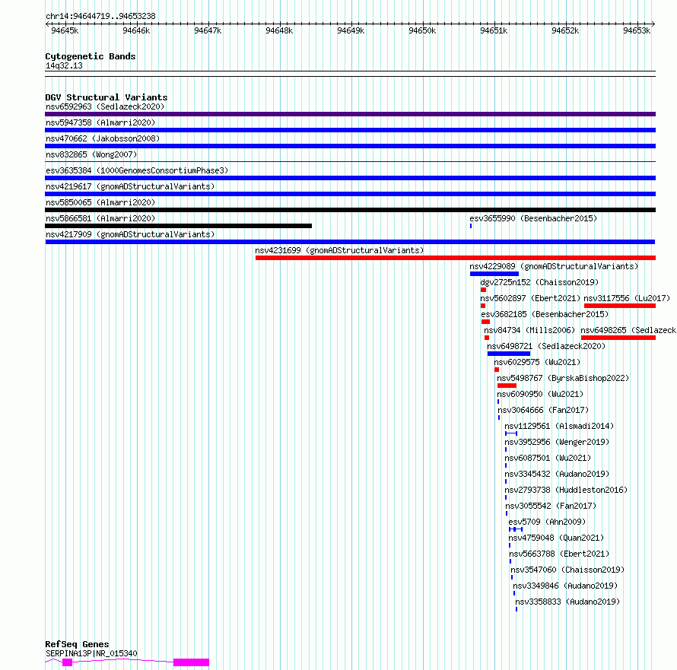The height and width of the screenshot is (670, 677).
Task: Click the DGV Structural Variants track title
Action: (106, 97)
